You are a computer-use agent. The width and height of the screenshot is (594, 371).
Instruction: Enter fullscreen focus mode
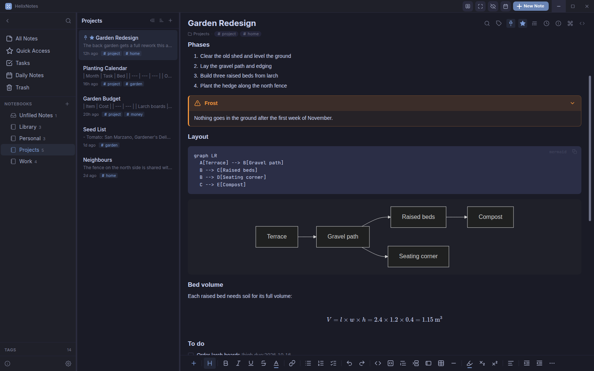[x=480, y=6]
